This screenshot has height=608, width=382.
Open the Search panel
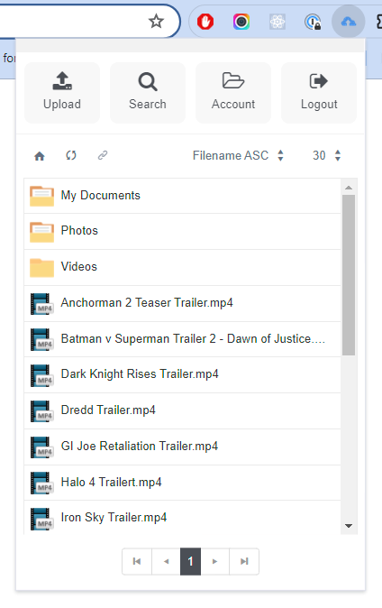pyautogui.click(x=148, y=93)
